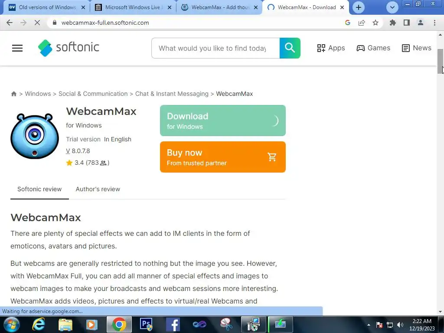444x333 pixels.
Task: Open Chrome three-dot menu
Action: click(434, 23)
